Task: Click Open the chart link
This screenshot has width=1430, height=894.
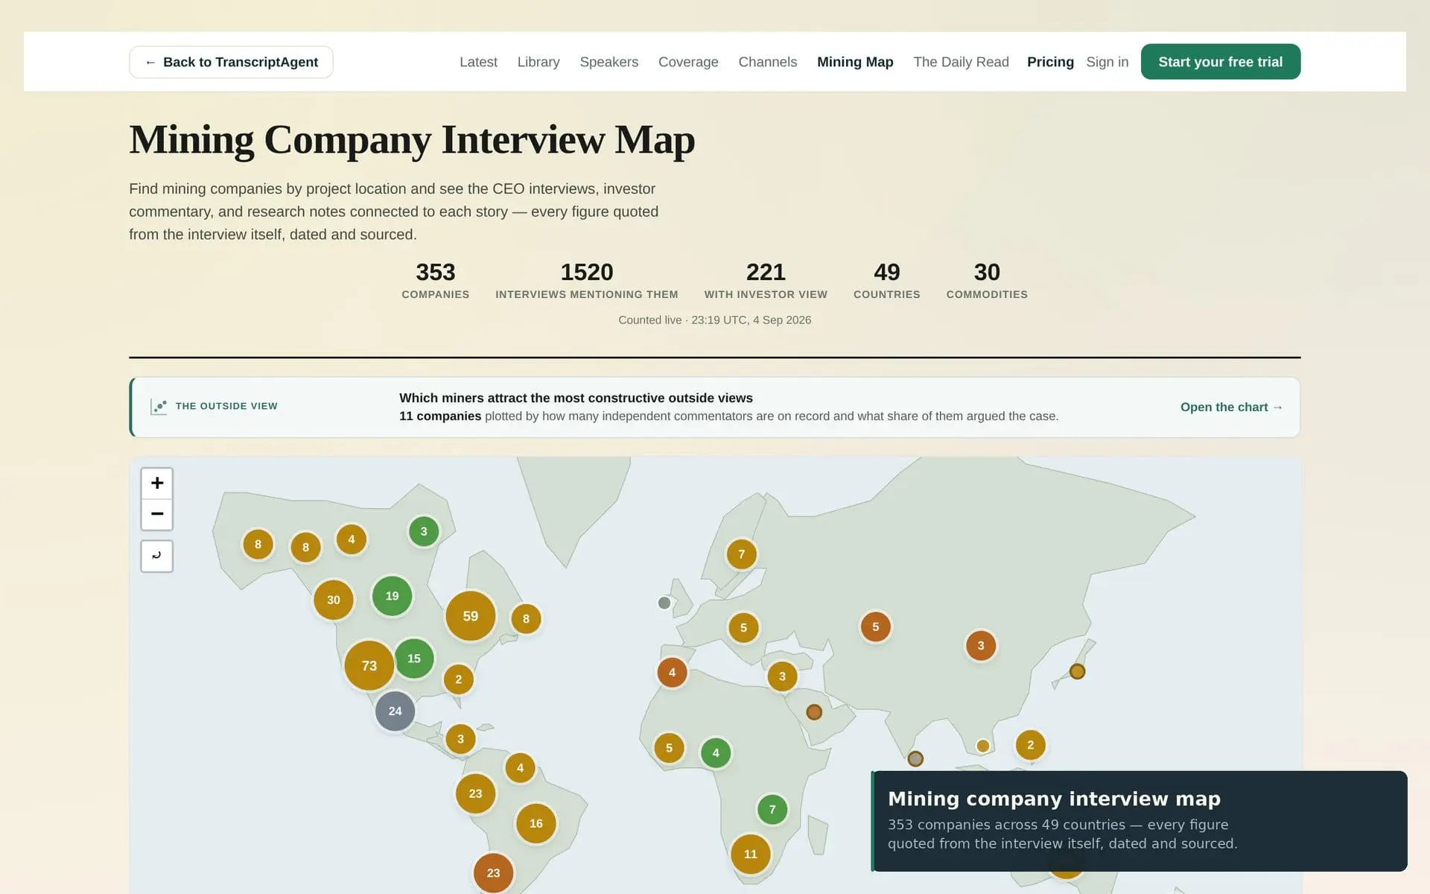Action: [1231, 407]
